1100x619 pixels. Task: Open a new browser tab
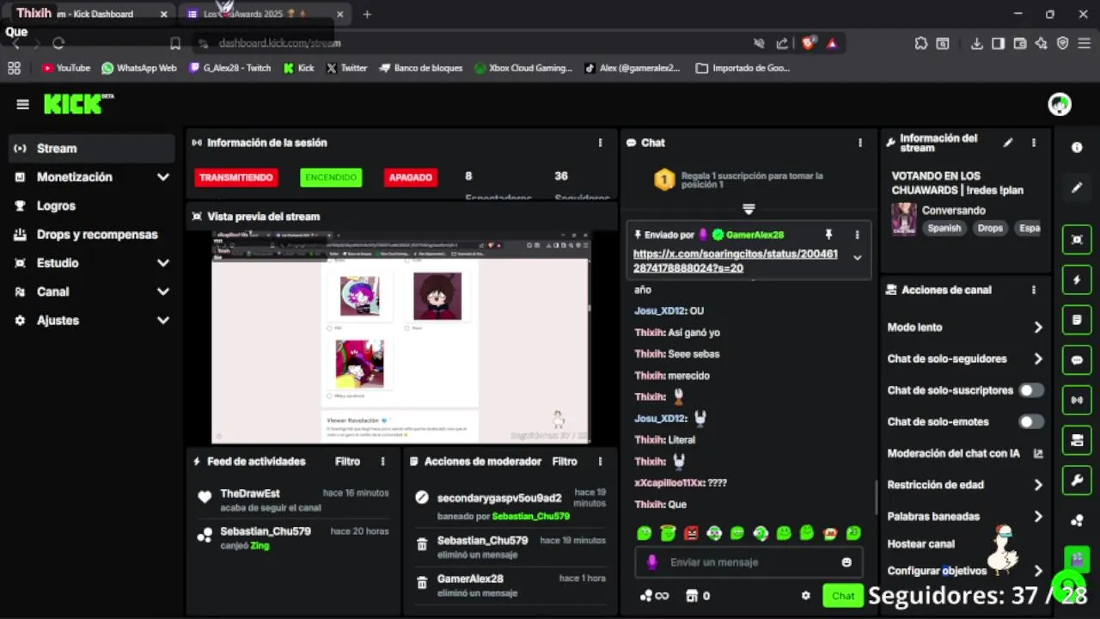click(x=367, y=14)
